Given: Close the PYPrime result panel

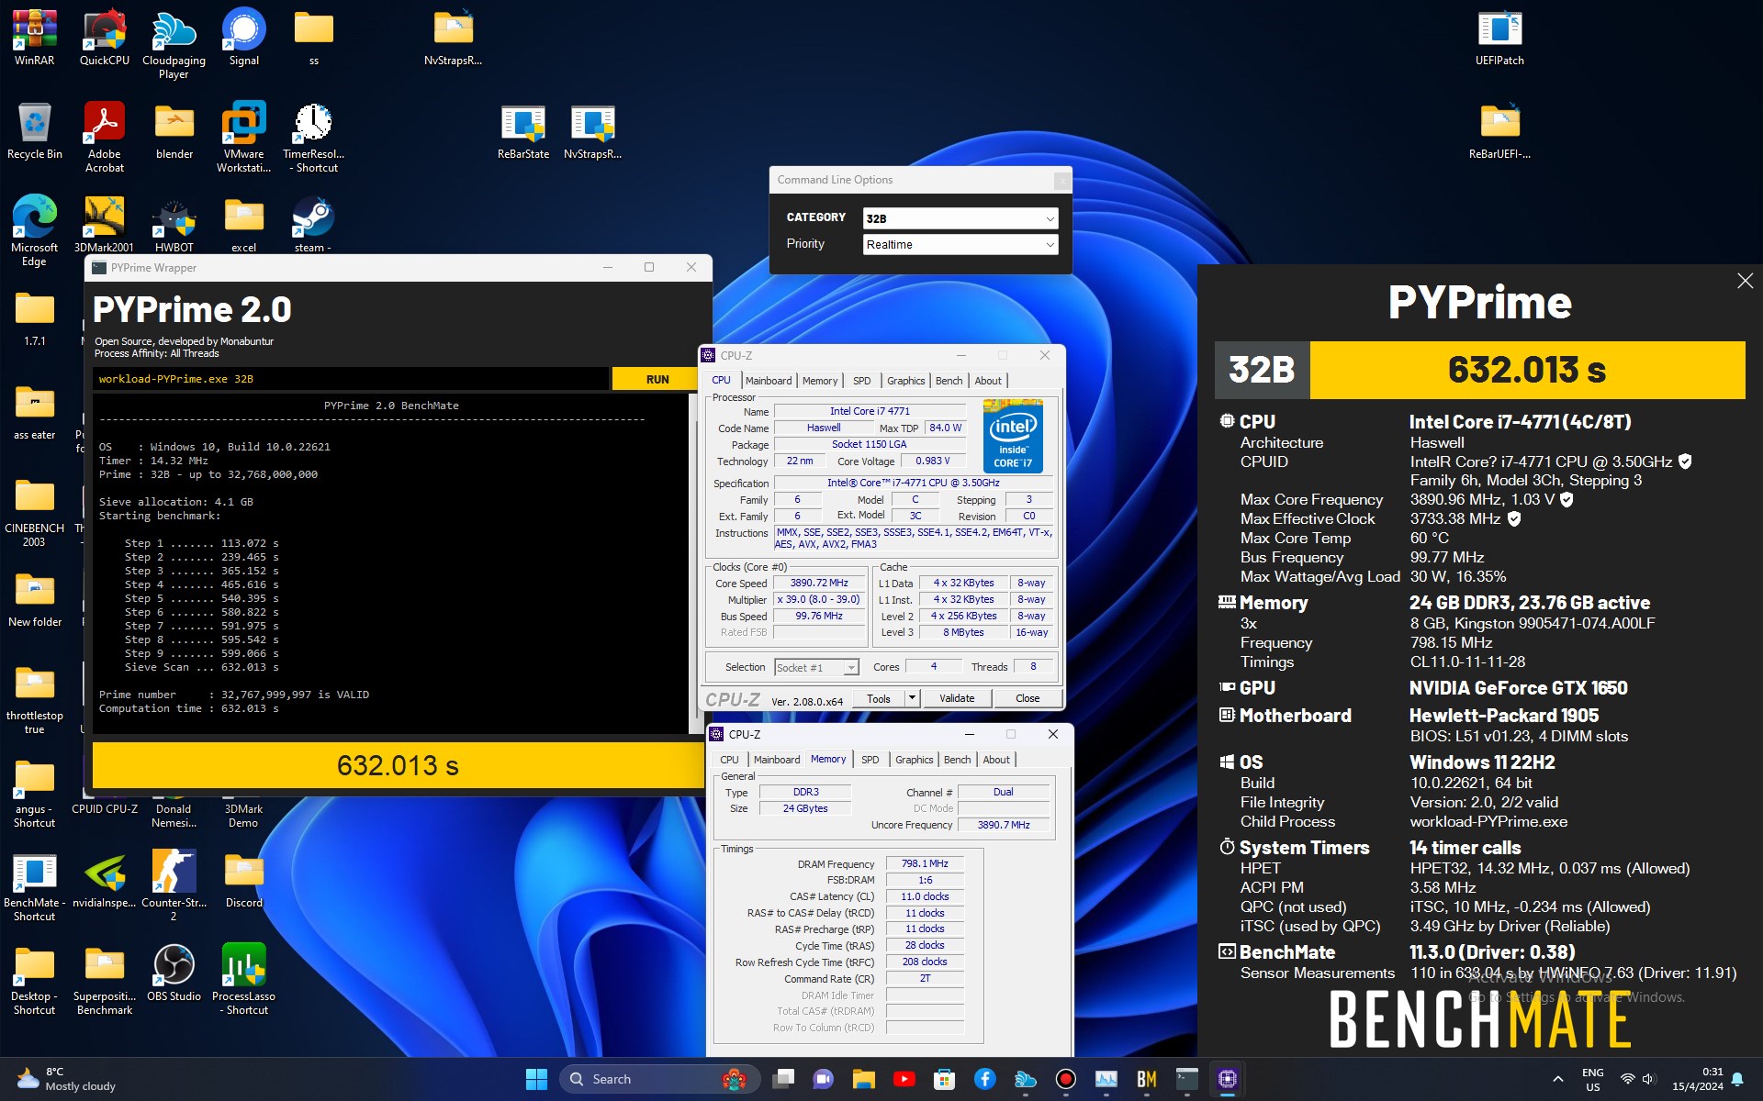Looking at the screenshot, I should 1745,281.
